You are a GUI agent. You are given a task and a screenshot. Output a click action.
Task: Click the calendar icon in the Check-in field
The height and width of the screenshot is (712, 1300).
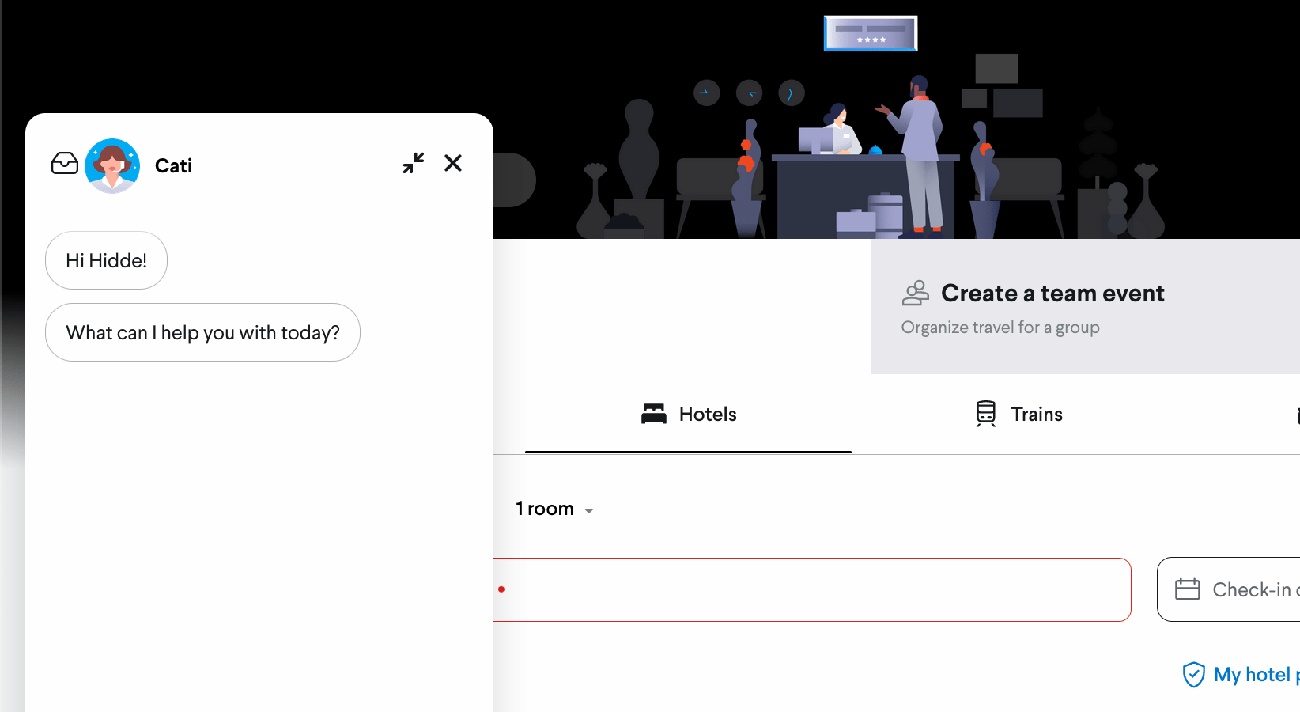pyautogui.click(x=1189, y=589)
